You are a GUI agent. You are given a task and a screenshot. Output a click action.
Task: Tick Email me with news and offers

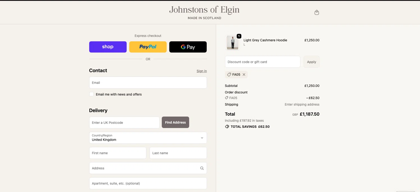tap(92, 94)
